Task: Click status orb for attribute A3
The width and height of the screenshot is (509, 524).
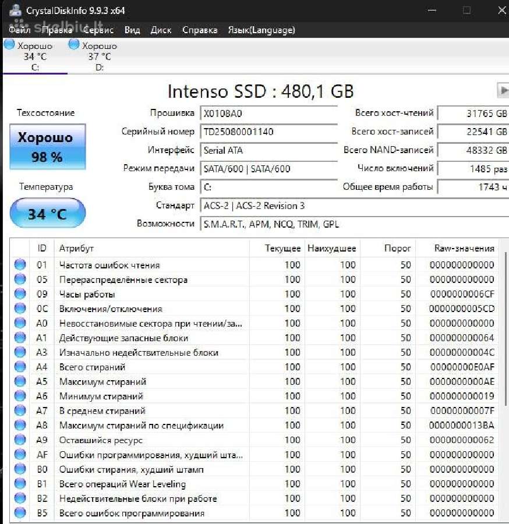Action: tap(20, 352)
